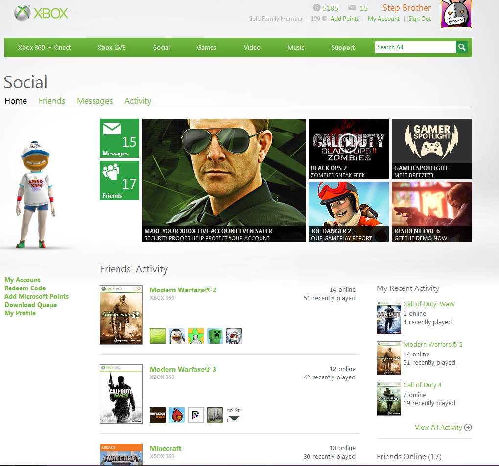The image size is (499, 466).
Task: Click the magnifier search button
Action: coord(462,47)
